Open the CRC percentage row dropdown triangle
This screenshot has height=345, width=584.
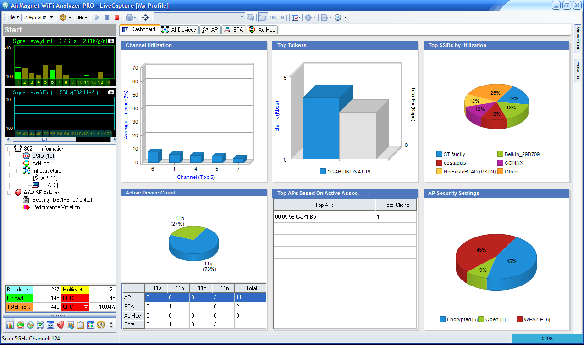tap(85, 307)
